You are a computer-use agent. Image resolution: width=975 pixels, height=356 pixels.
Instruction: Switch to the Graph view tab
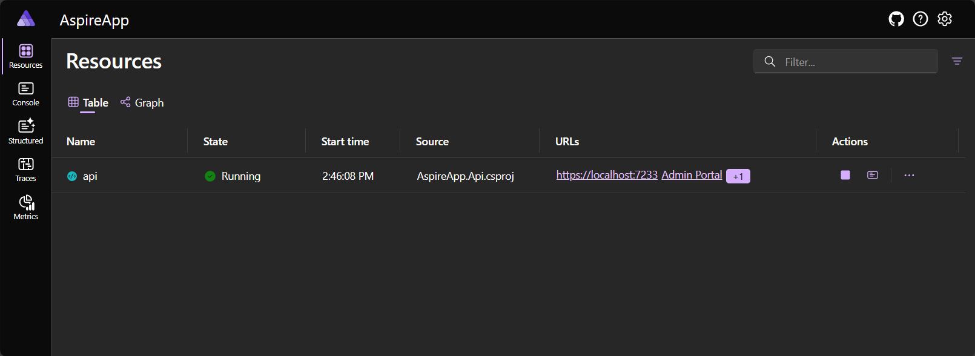142,103
